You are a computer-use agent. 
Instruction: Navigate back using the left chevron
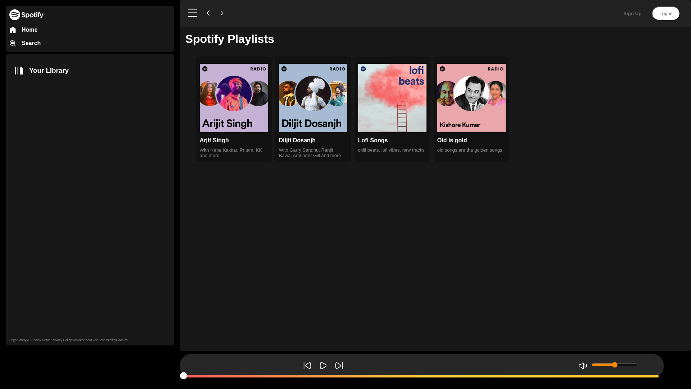coord(208,13)
